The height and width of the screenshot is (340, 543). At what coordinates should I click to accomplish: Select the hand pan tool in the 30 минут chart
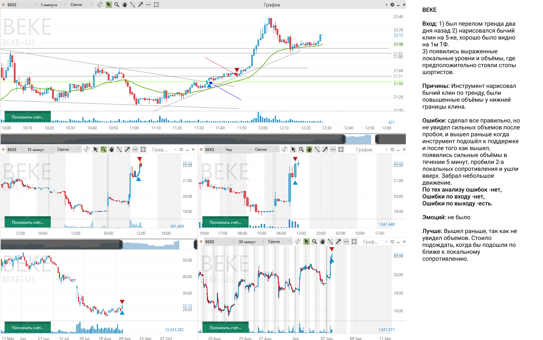(x=322, y=242)
